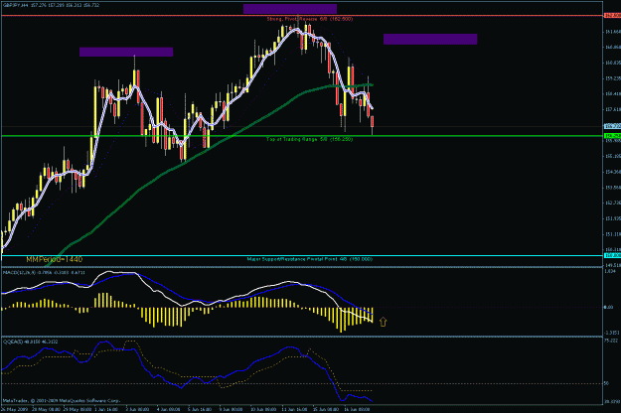The width and height of the screenshot is (621, 413).
Task: Select the orange up-arrow in the MACD window
Action: pos(383,322)
